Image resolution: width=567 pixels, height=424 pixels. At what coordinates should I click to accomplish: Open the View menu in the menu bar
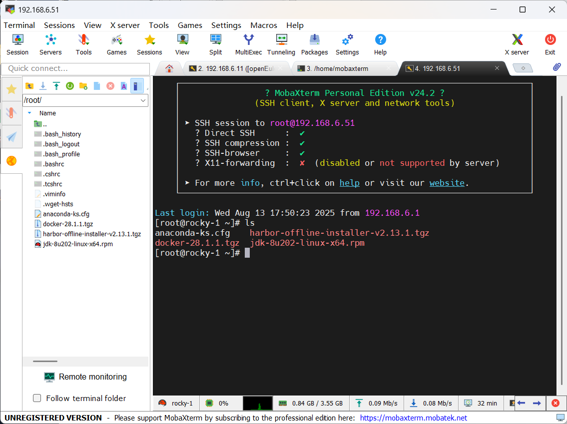click(x=92, y=25)
